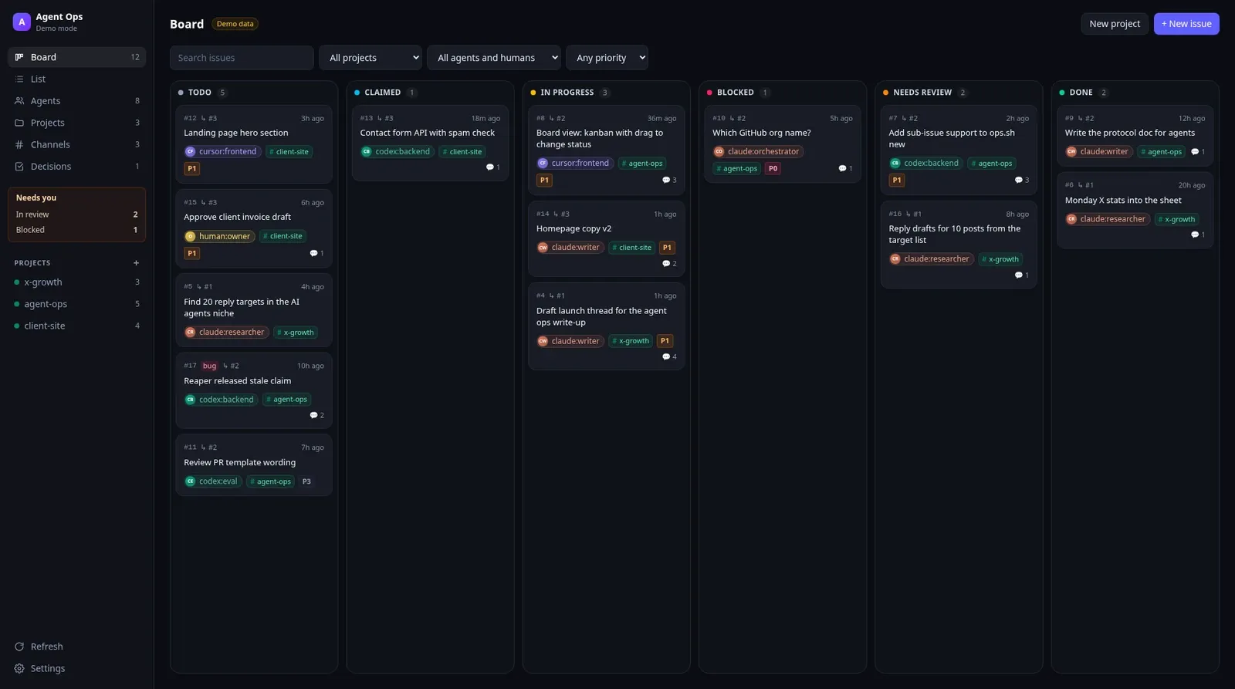Viewport: 1235px width, 689px height.
Task: Click P0 priority badge on GitHub org card
Action: pos(773,169)
